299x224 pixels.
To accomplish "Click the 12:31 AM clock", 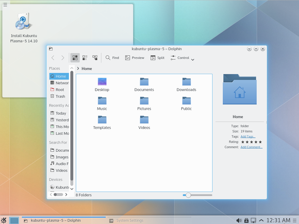I will click(x=278, y=220).
